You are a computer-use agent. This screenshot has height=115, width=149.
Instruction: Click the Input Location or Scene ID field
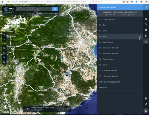pyautogui.click(x=34, y=9)
